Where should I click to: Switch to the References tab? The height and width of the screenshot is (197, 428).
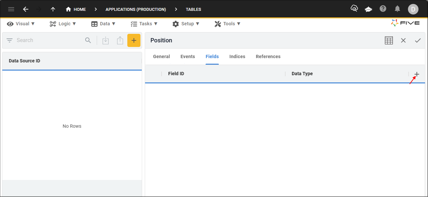coord(268,56)
